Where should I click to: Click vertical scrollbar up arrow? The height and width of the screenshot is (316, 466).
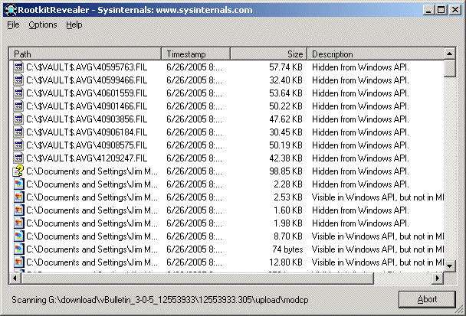pyautogui.click(x=450, y=54)
